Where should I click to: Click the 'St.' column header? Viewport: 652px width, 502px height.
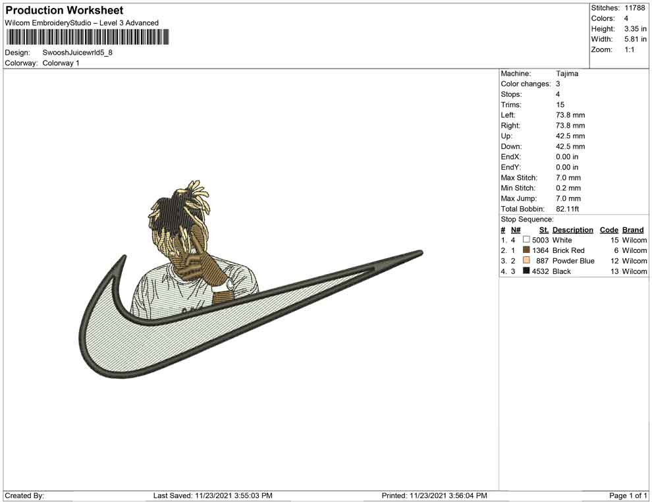pos(543,229)
